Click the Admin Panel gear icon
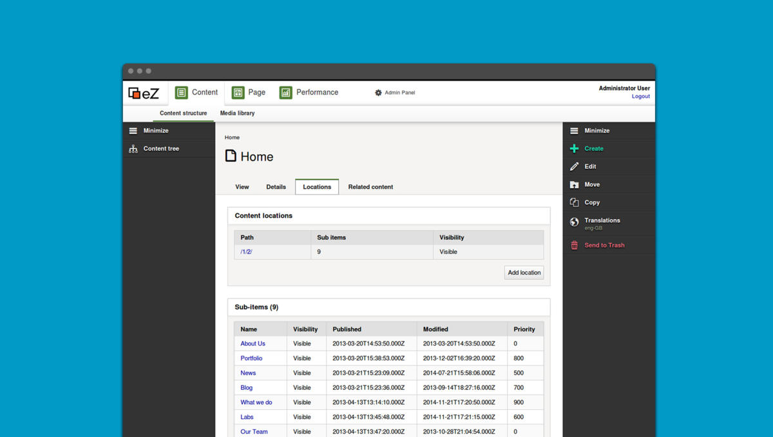Screen dimensions: 773x437 [x=378, y=92]
